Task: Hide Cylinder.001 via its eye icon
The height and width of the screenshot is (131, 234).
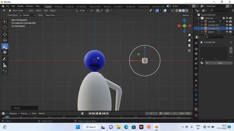Action: tap(227, 25)
